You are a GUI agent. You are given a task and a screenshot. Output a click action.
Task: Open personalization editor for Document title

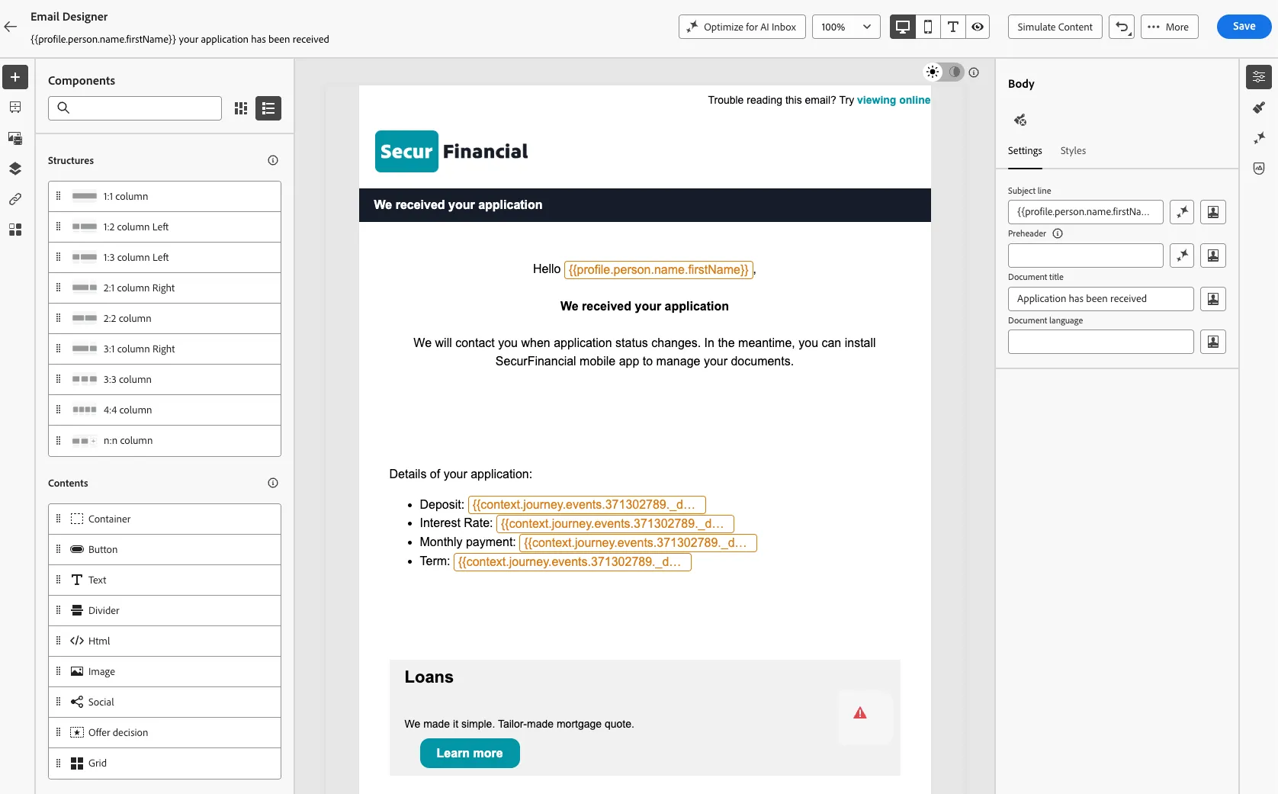[1213, 299]
